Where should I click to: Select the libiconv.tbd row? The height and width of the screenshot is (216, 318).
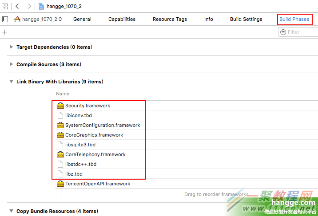click(187, 115)
